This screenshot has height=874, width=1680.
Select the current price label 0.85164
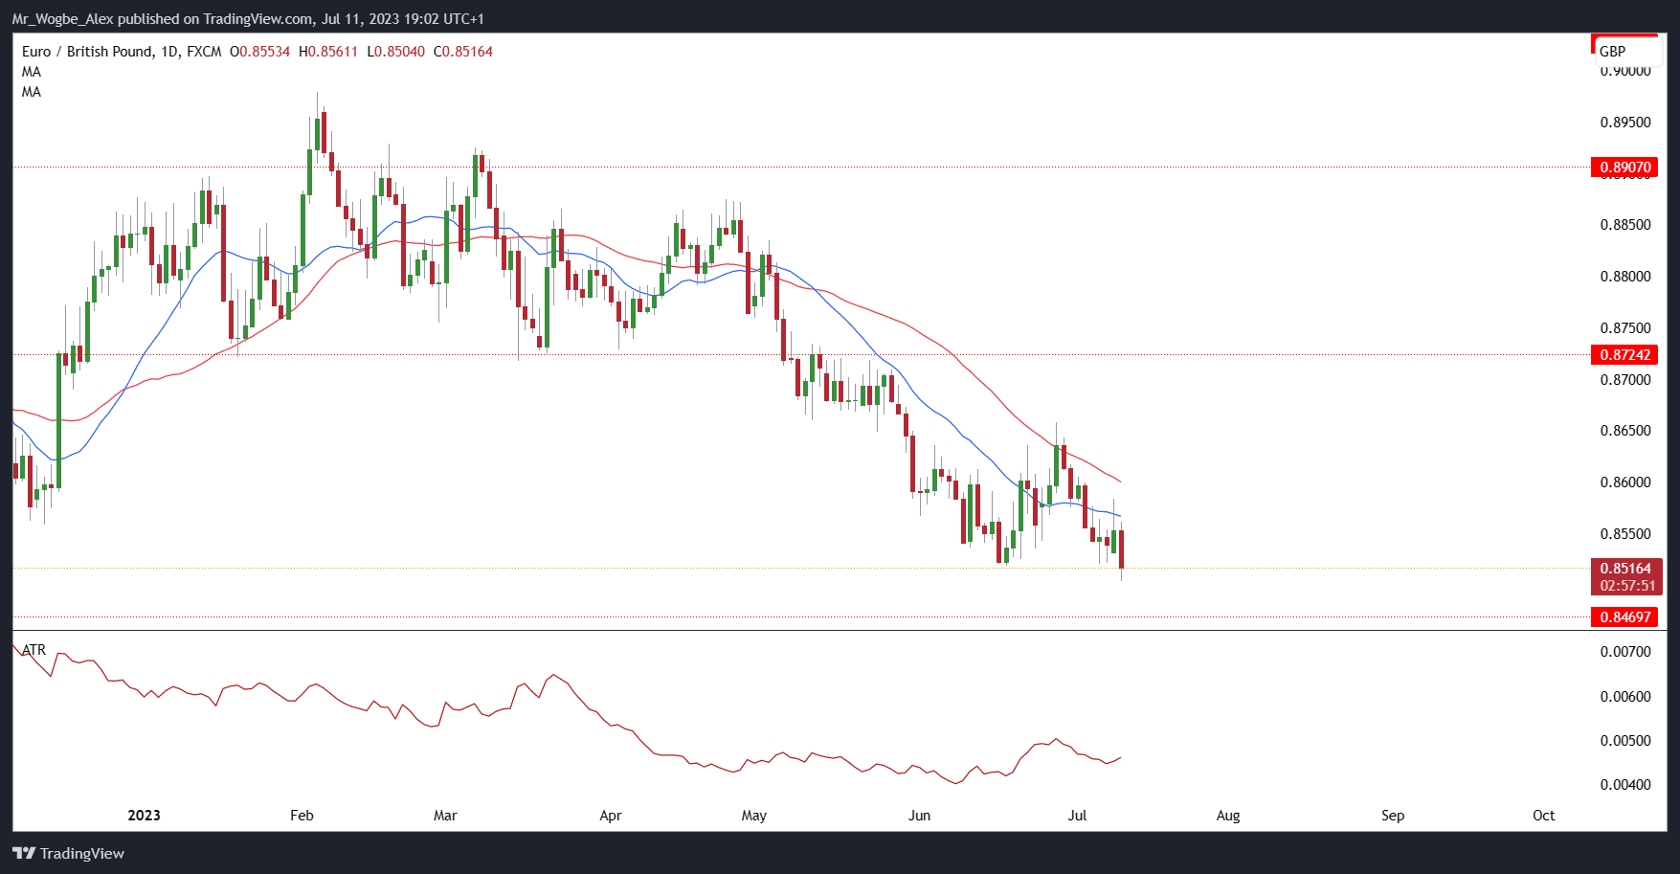pyautogui.click(x=1625, y=569)
